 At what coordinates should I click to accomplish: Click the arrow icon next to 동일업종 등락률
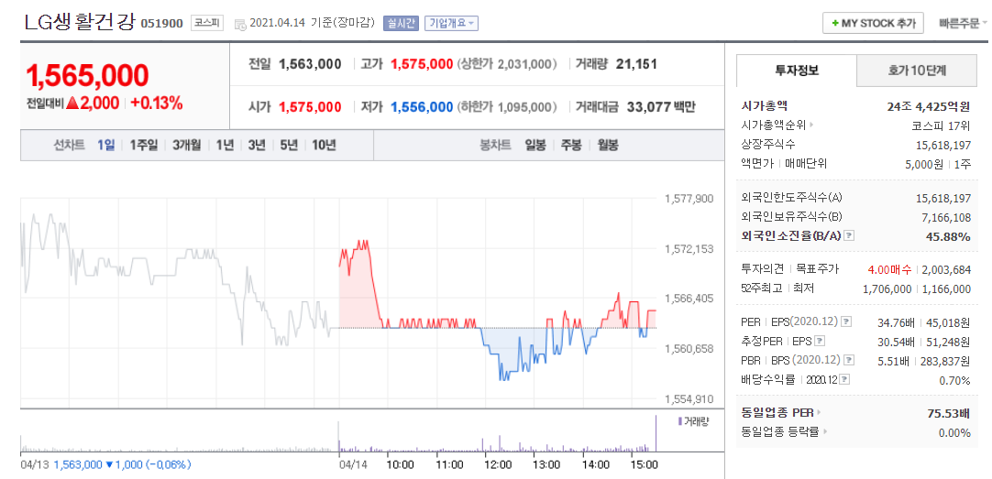click(826, 432)
